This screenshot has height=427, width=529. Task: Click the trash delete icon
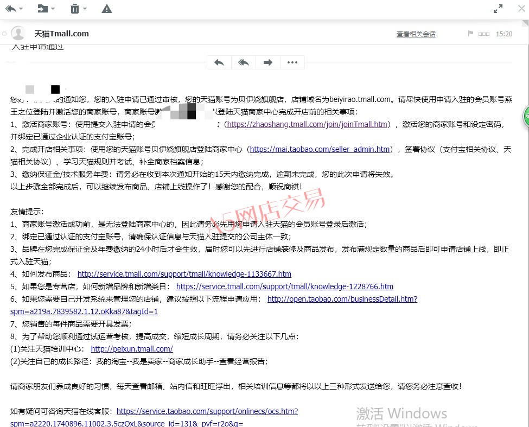click(74, 9)
